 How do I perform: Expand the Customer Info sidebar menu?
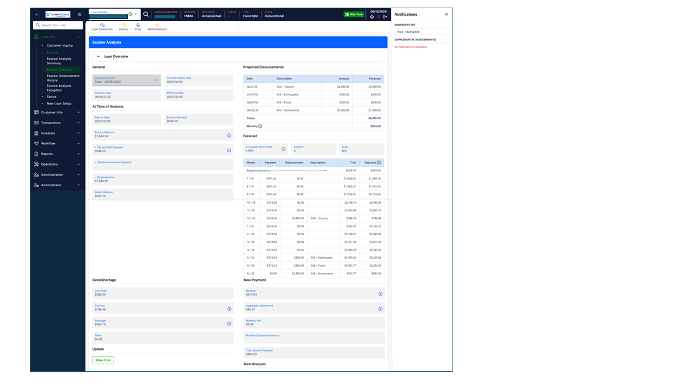pos(80,113)
